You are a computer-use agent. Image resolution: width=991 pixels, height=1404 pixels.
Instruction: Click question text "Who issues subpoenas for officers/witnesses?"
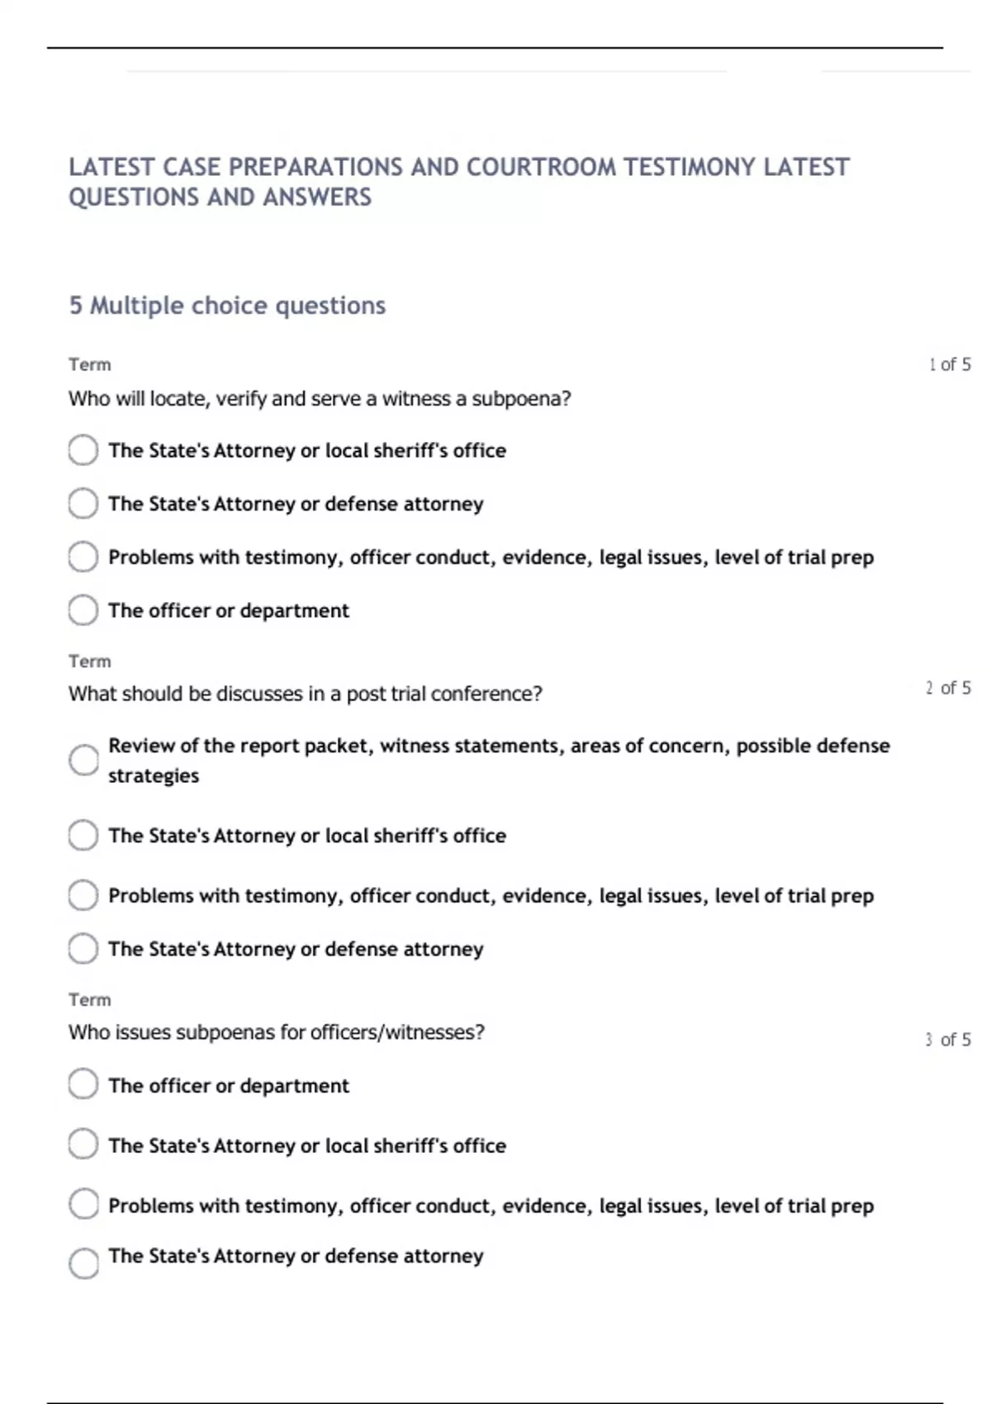277,1032
